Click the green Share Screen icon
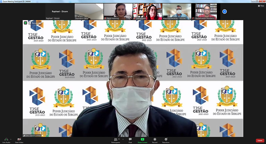This screenshot has height=144, width=266. [x=142, y=139]
